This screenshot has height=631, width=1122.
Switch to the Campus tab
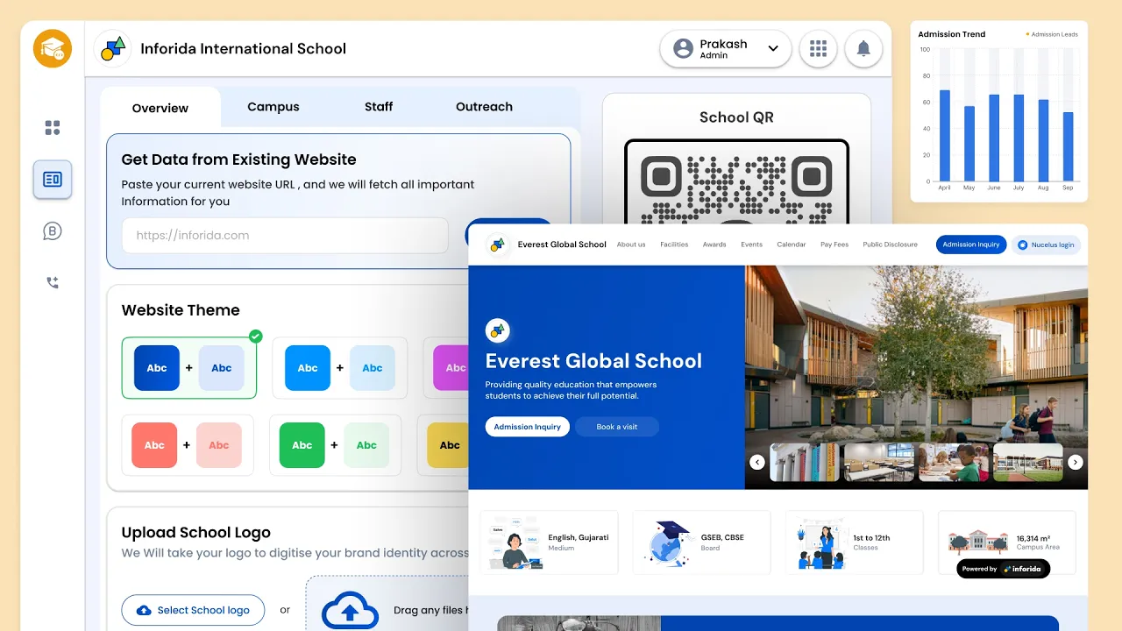(x=273, y=107)
